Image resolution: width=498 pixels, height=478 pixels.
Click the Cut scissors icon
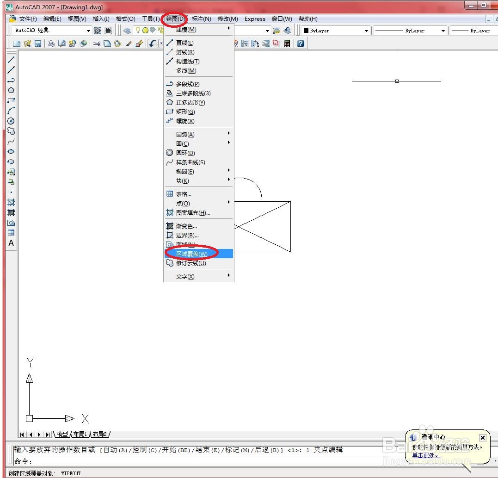tap(97, 43)
